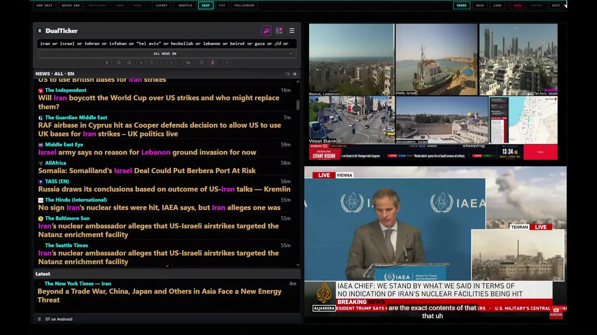The width and height of the screenshot is (597, 335).
Task: Click 'The Independent' source name
Action: pyautogui.click(x=66, y=90)
